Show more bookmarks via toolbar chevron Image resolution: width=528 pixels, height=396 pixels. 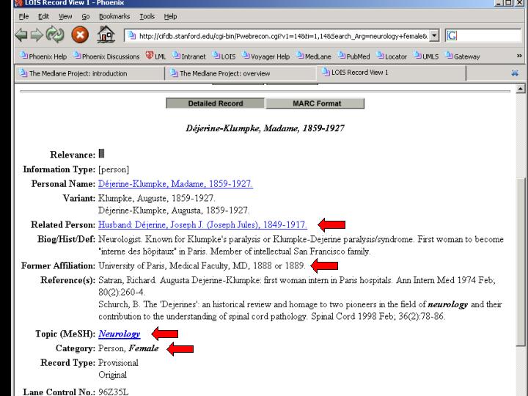[519, 56]
